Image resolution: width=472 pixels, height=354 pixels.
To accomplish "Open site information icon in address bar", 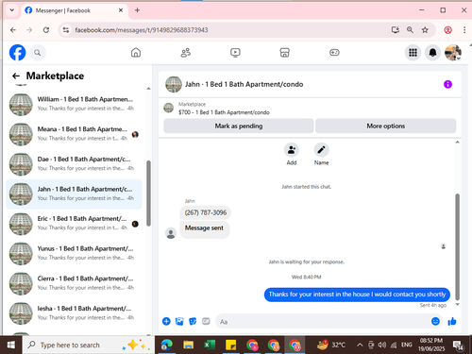I will point(66,30).
